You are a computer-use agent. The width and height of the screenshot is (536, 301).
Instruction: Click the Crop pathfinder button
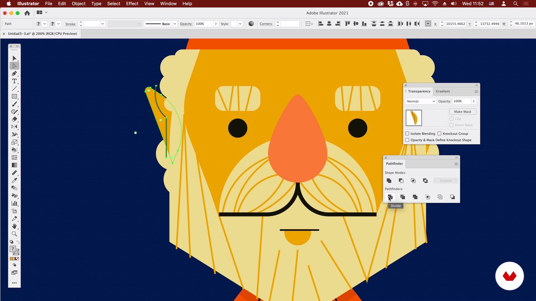click(427, 197)
